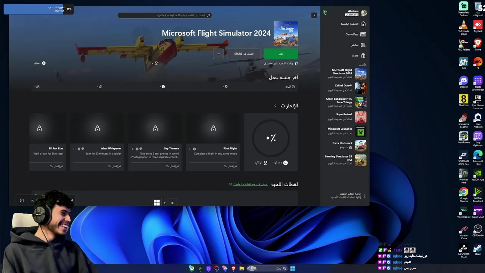
Task: Open Xbox app icon on taskbar
Action: pyautogui.click(x=192, y=268)
